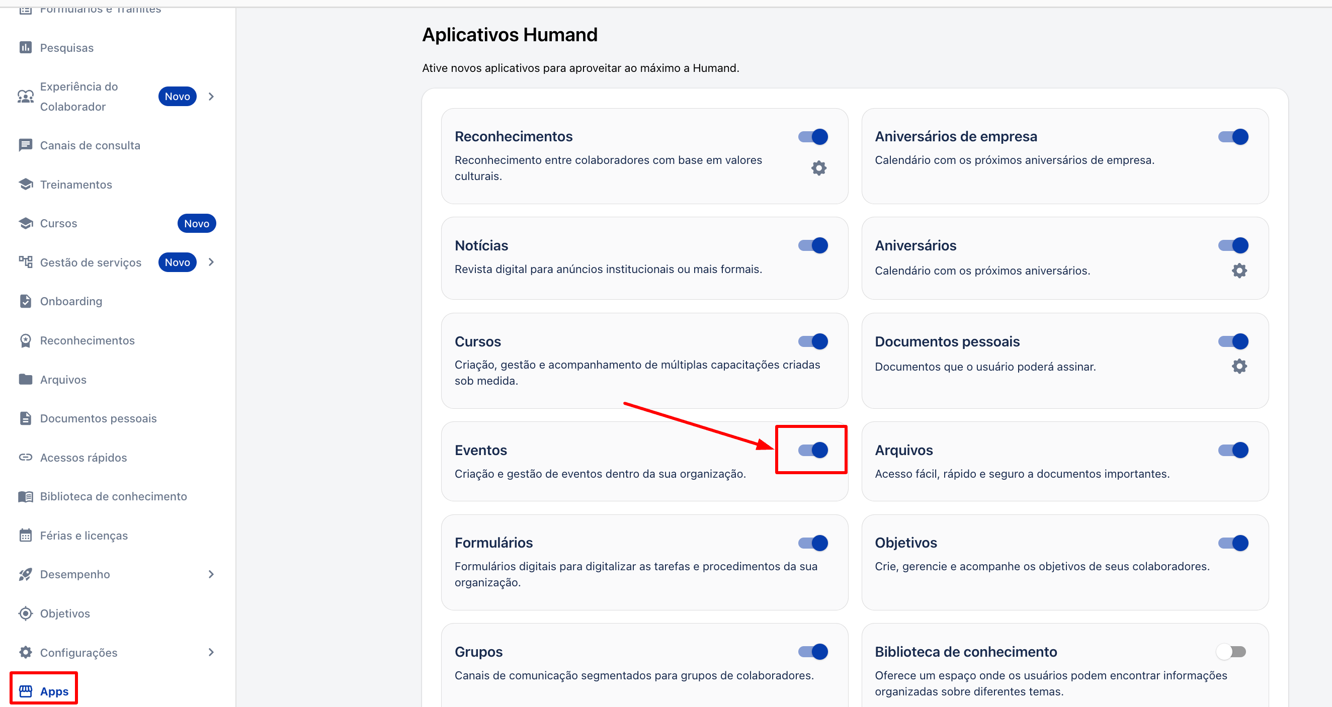Disable the Grupos app switch

813,652
